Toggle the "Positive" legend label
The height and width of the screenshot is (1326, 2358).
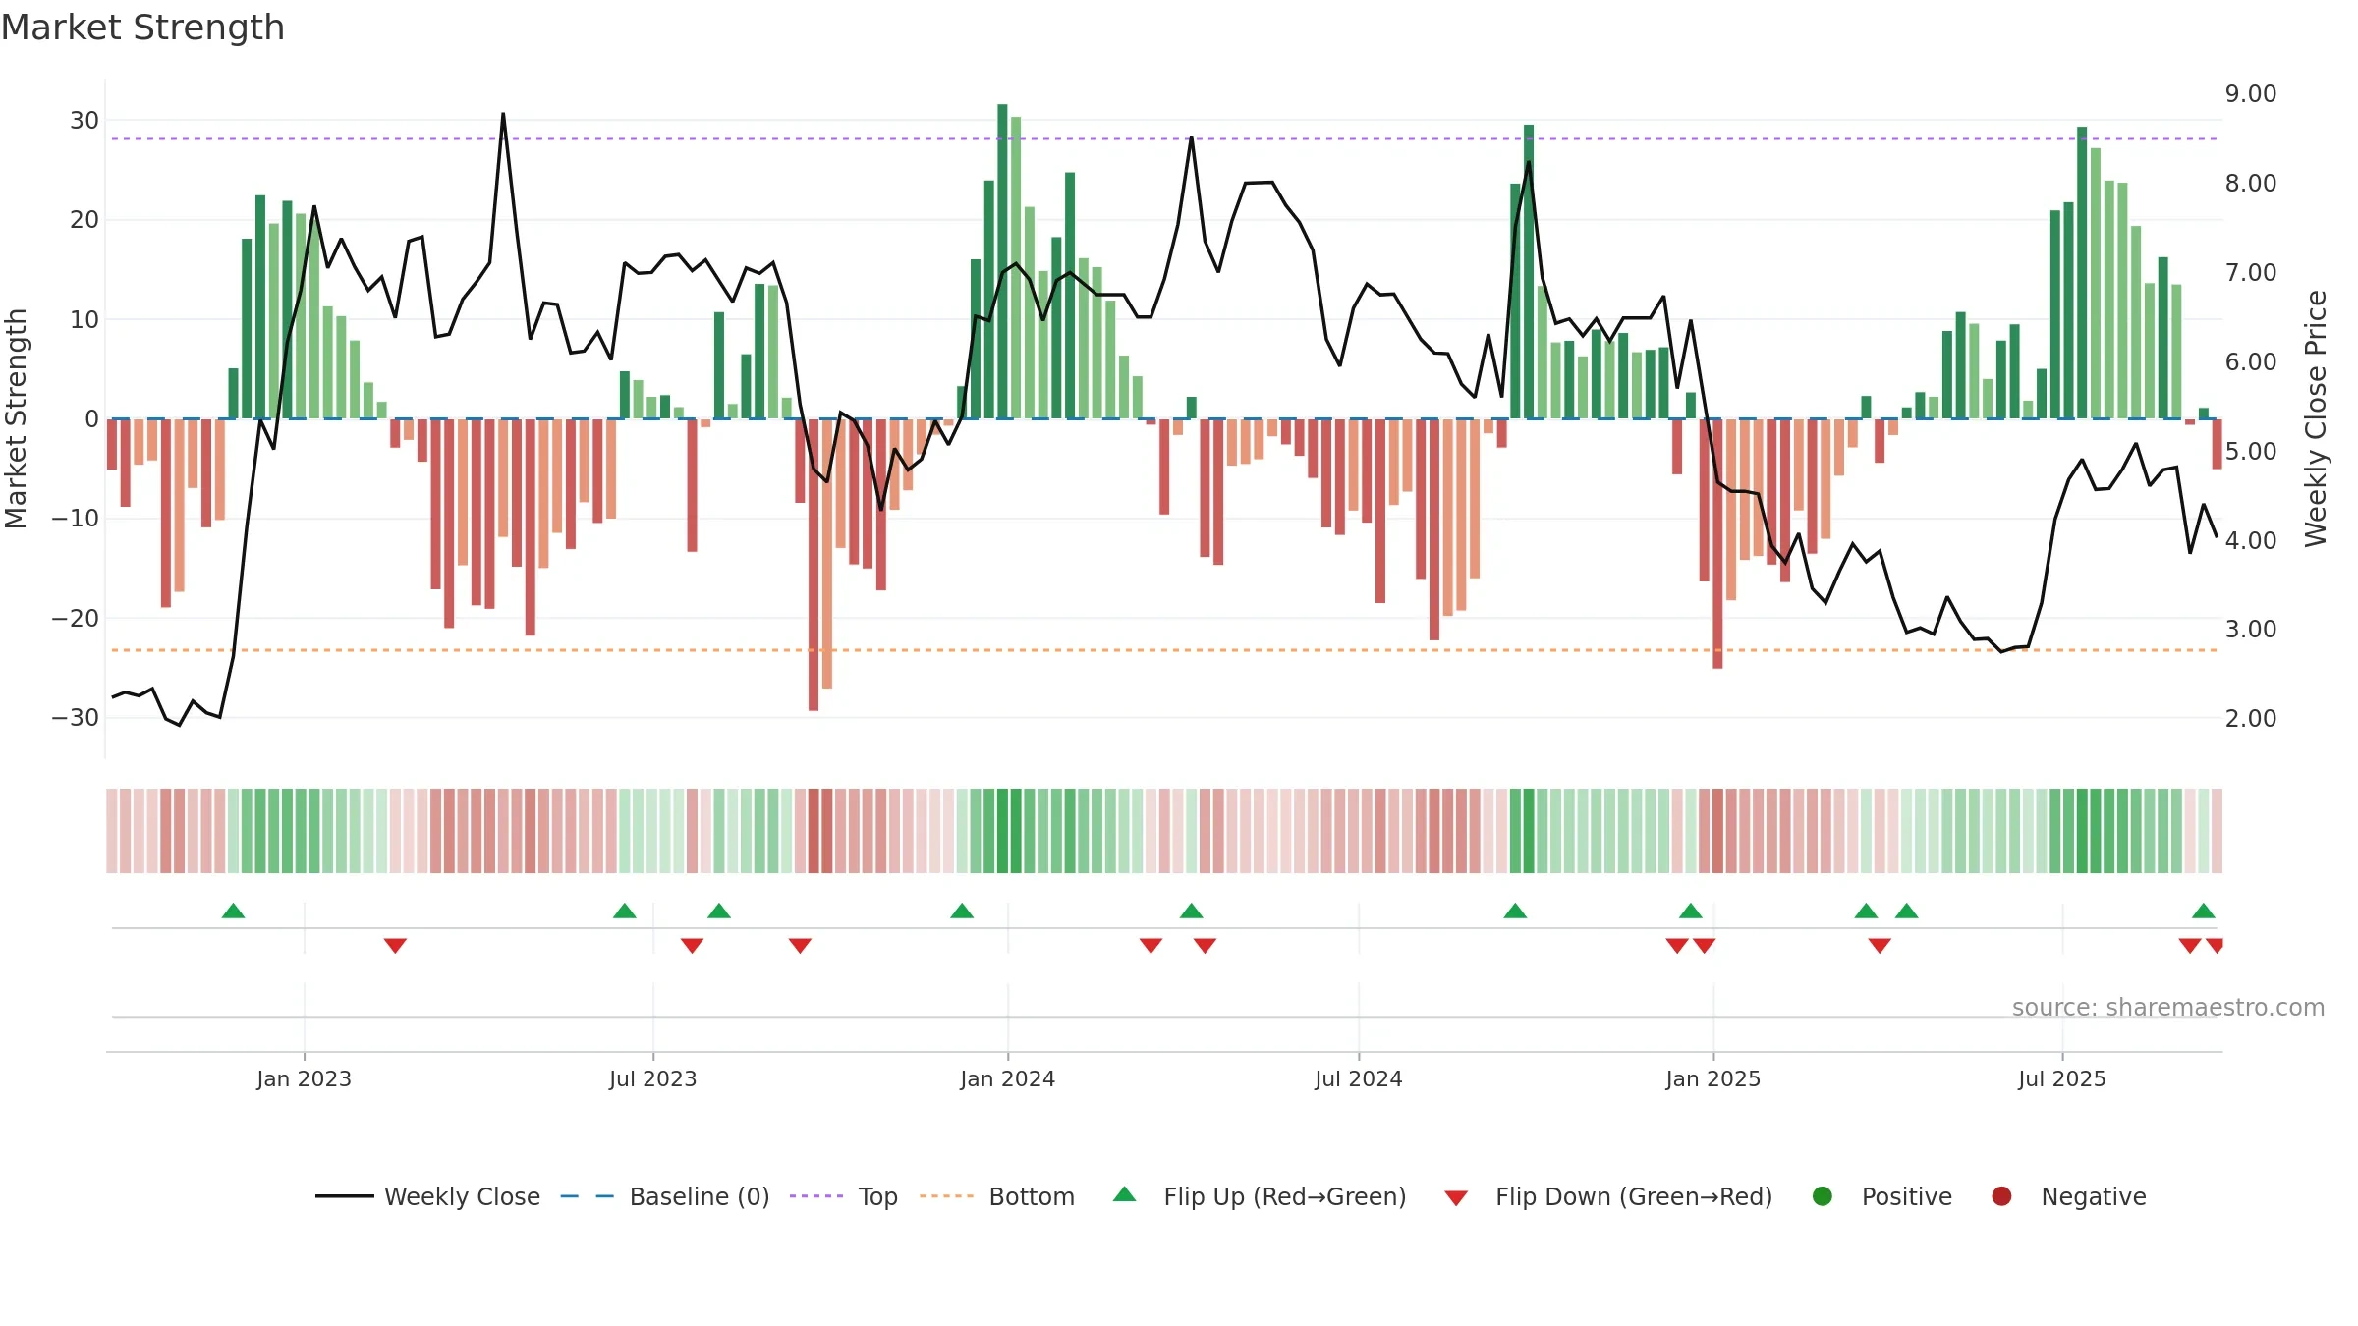pyautogui.click(x=1907, y=1197)
